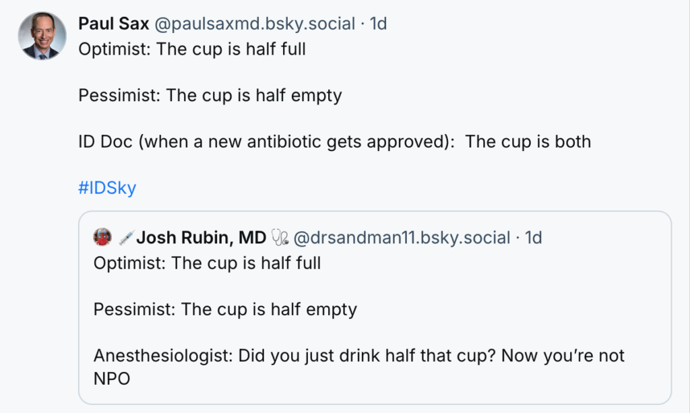Click the Optimist line in Josh Rubin's quoted post
The image size is (690, 413).
(x=207, y=263)
